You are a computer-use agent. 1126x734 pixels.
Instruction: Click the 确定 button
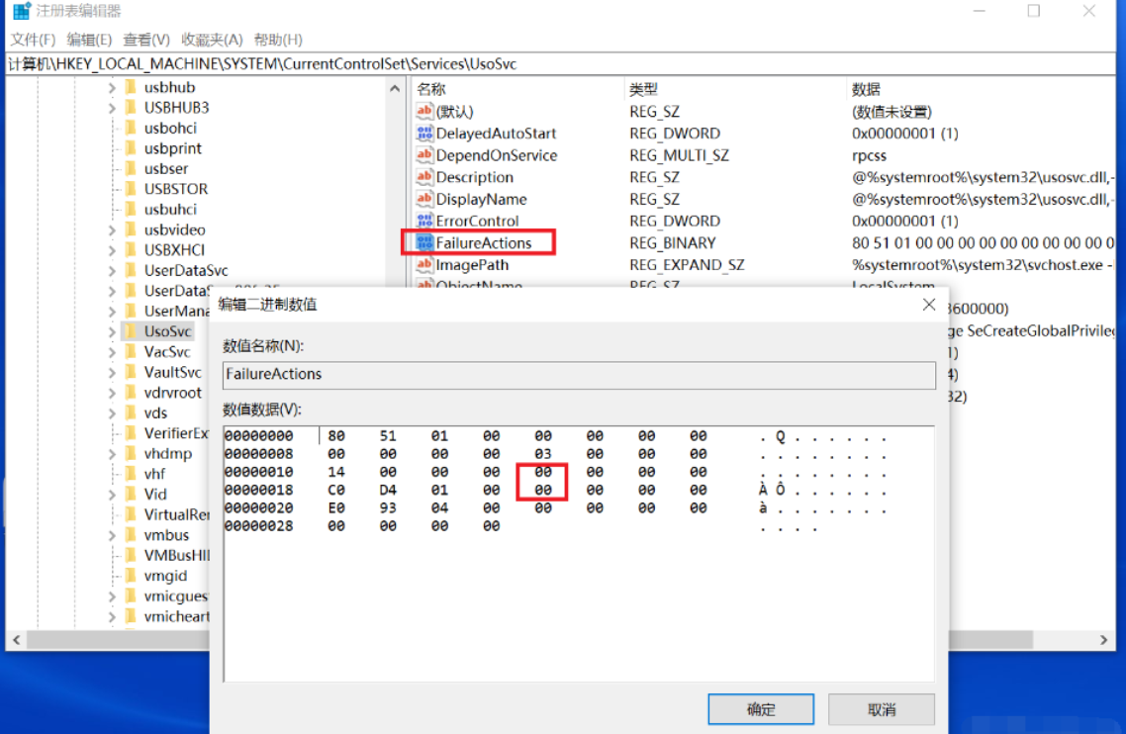761,709
